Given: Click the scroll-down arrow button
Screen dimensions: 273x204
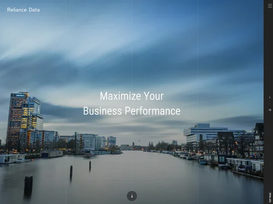Looking at the screenshot, I should pos(132,196).
